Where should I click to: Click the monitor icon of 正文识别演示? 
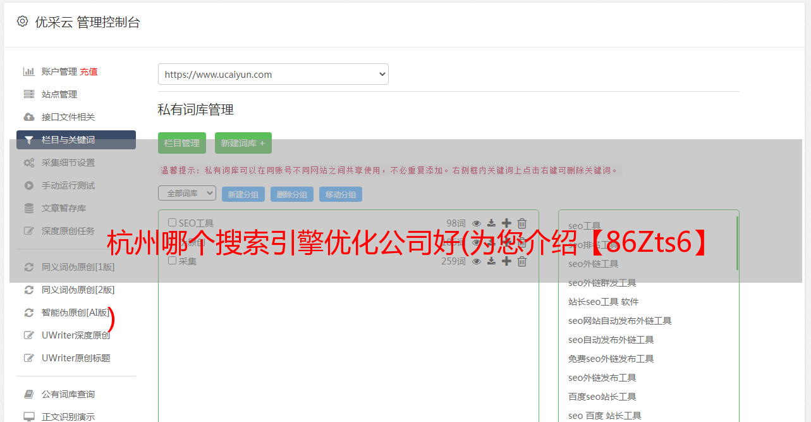click(x=29, y=417)
